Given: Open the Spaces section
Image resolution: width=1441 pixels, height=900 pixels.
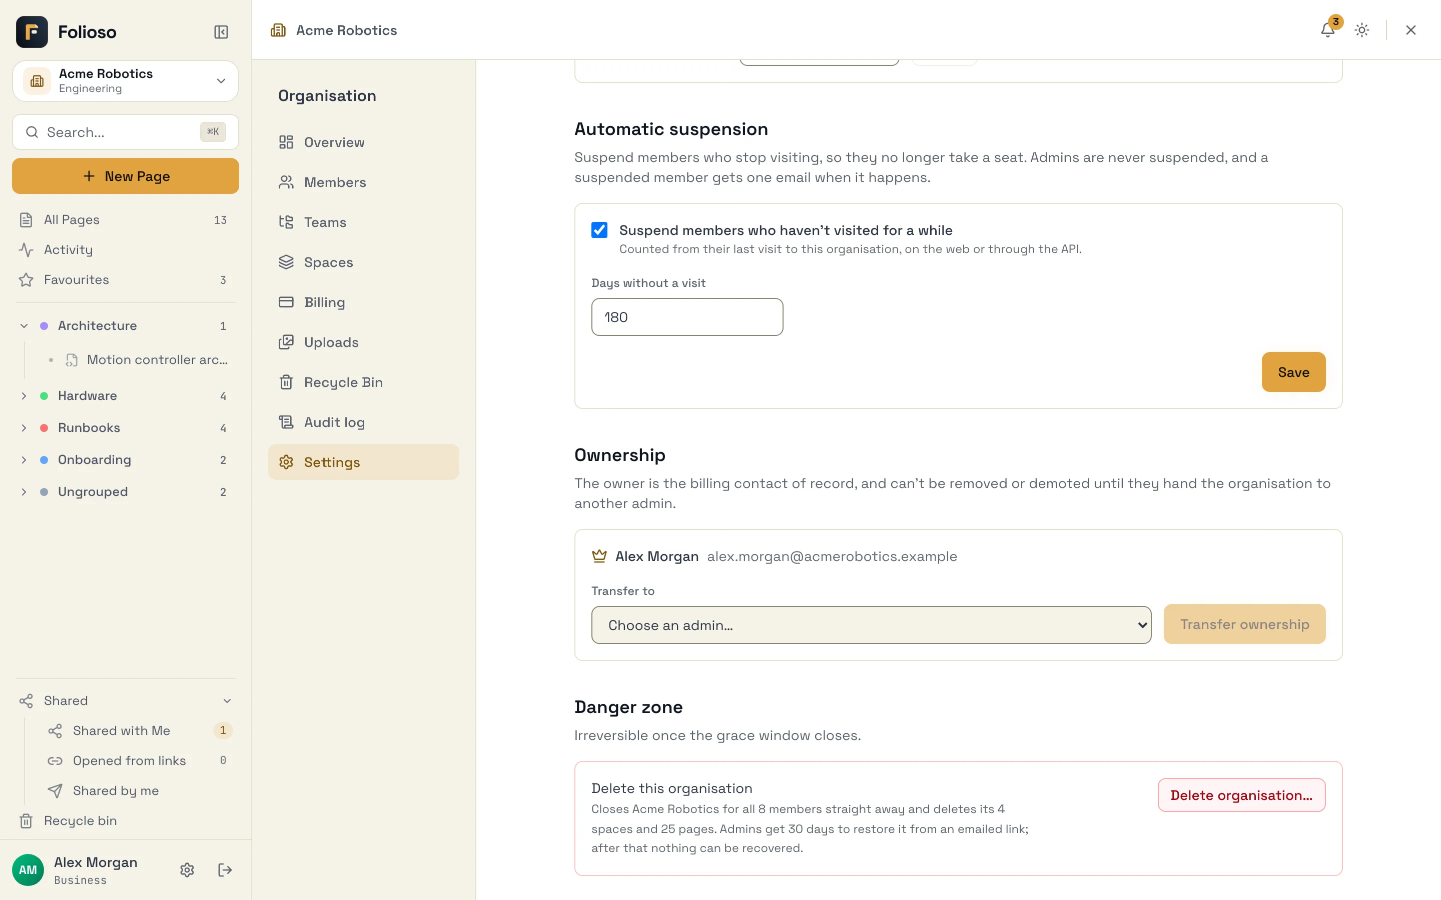Looking at the screenshot, I should point(363,262).
